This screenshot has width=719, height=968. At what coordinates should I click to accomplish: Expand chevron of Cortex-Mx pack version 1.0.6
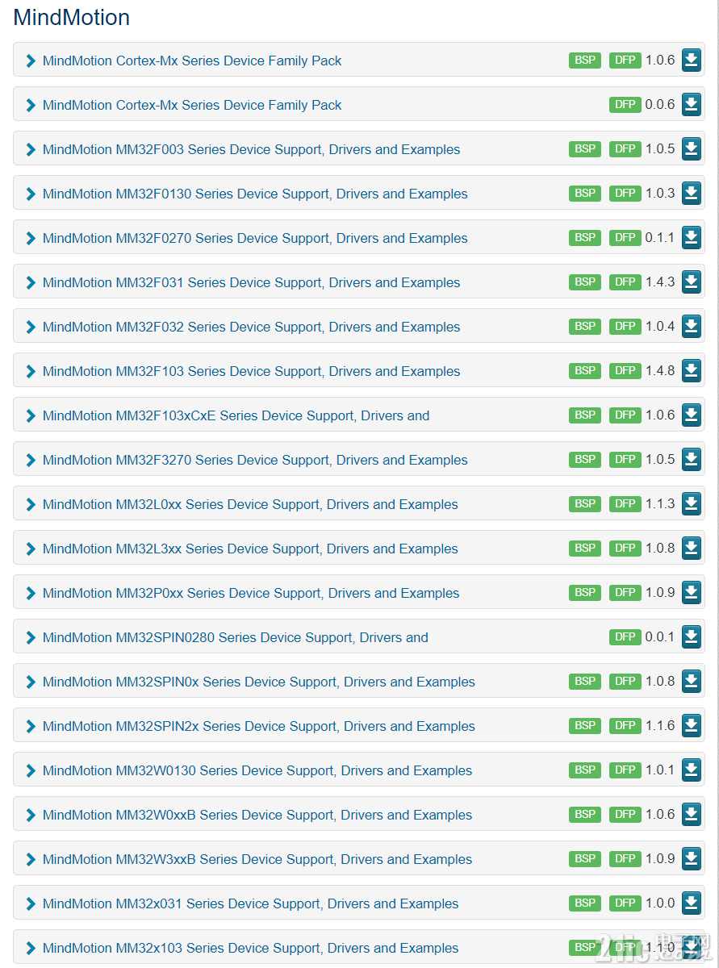point(31,60)
